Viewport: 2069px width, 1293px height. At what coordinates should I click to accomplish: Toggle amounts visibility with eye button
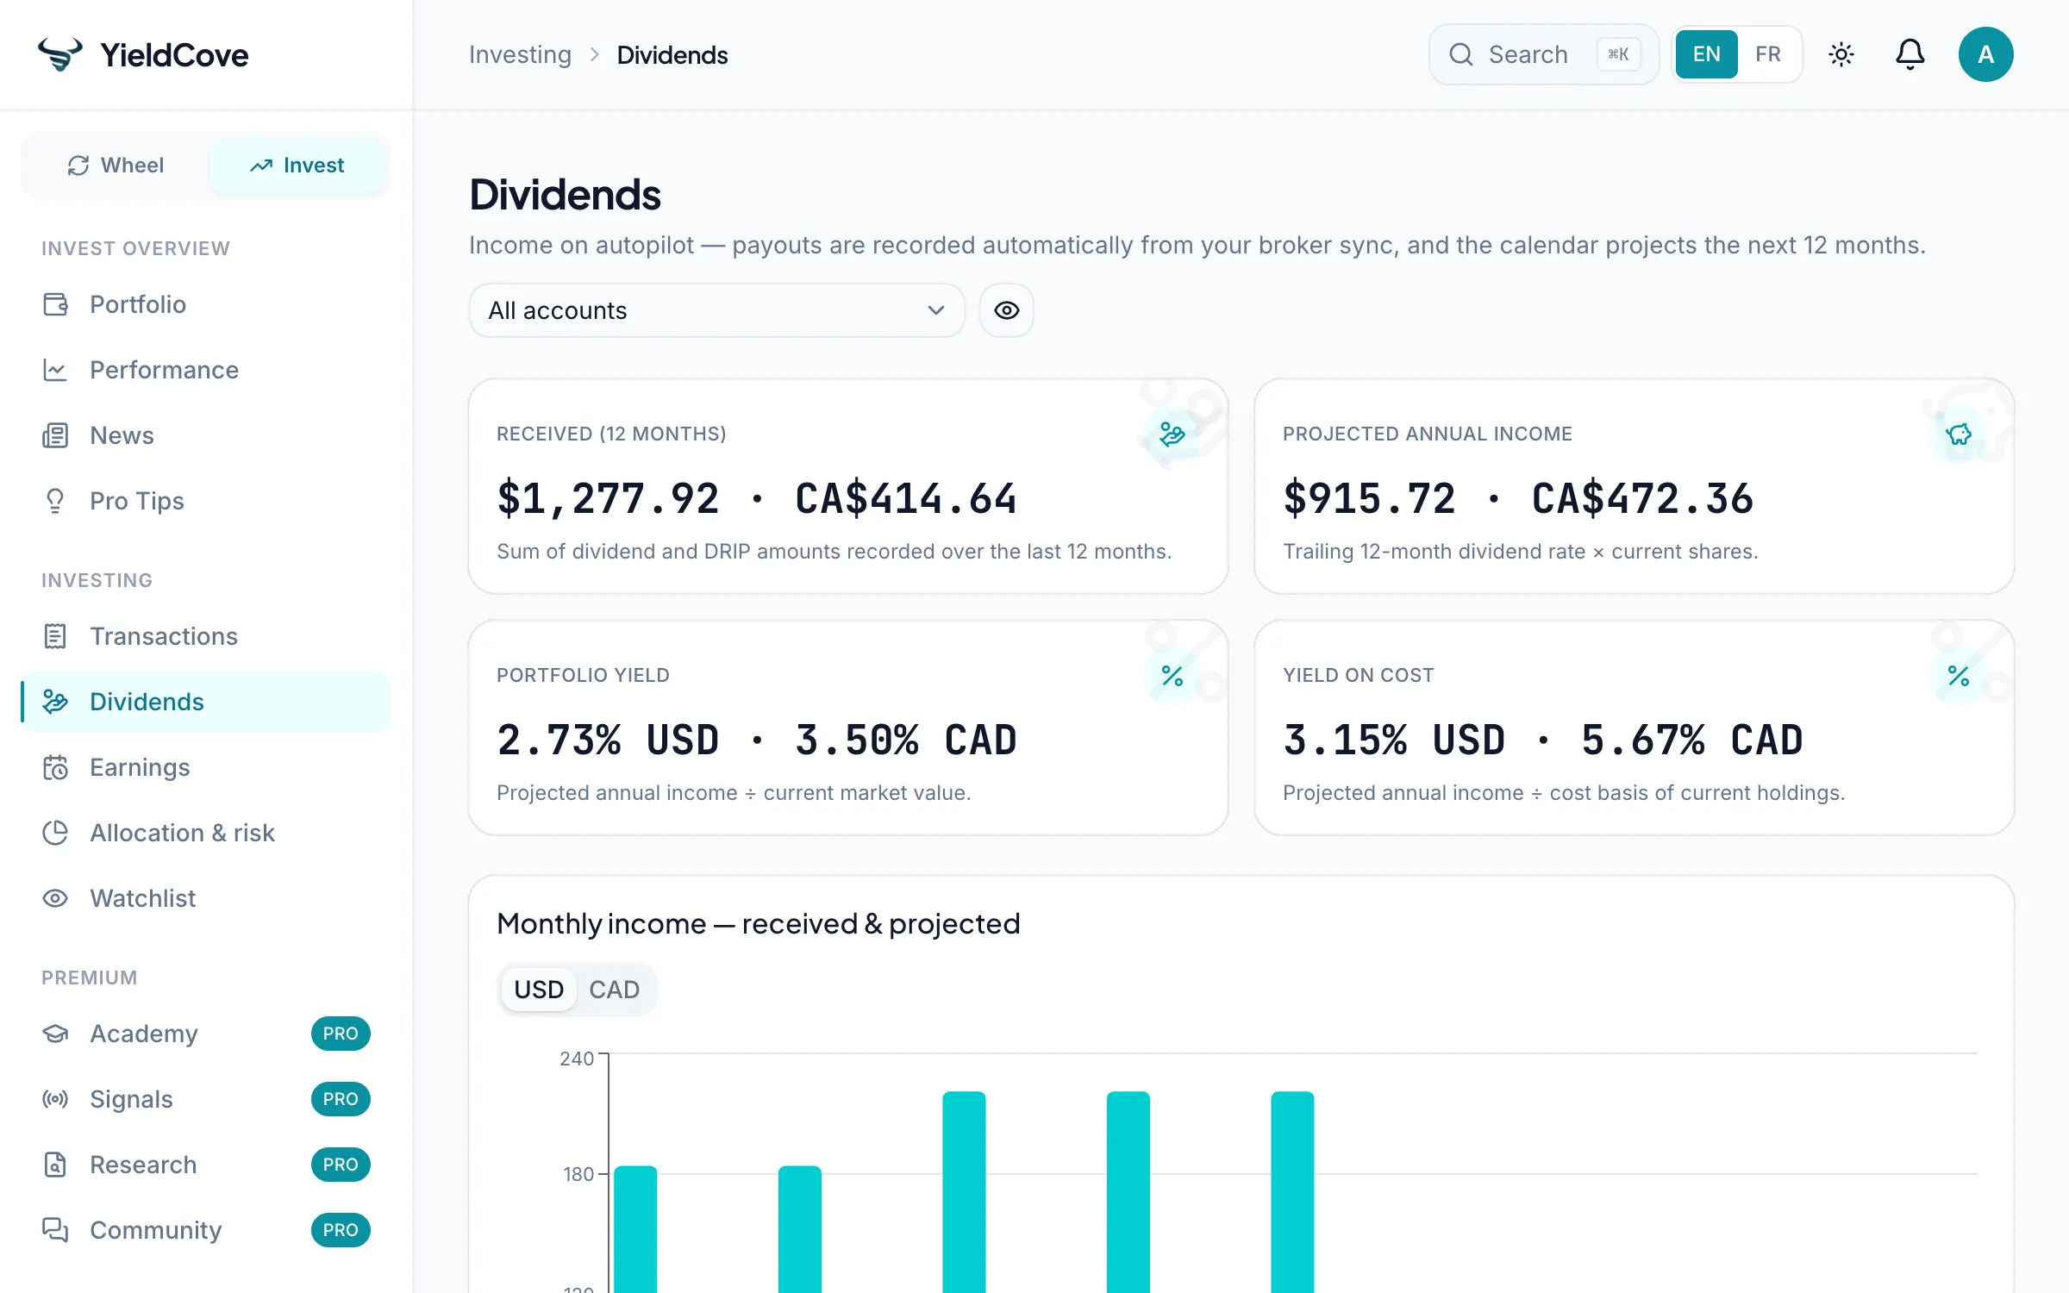[x=1007, y=310]
